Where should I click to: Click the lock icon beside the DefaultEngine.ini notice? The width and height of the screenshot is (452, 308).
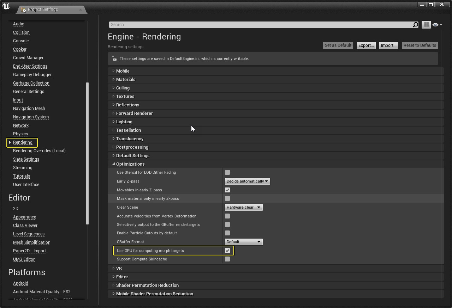pyautogui.click(x=114, y=58)
